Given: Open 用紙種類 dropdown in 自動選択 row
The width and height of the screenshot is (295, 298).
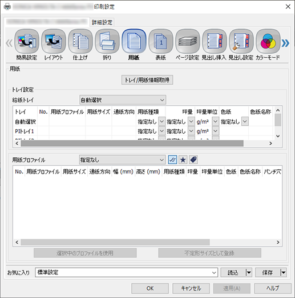Looking at the screenshot, I should coord(161,121).
